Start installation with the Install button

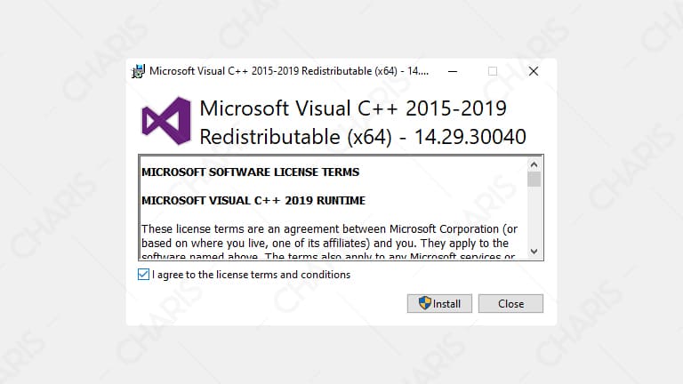tap(439, 303)
